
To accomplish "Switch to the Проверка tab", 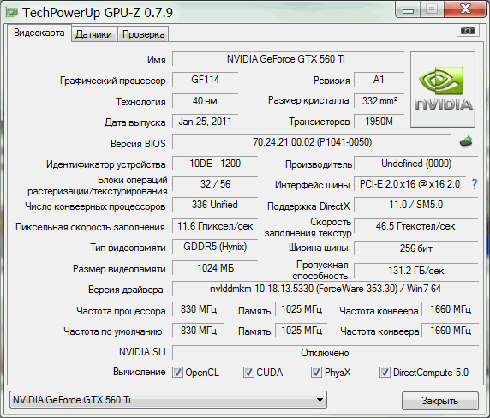I will (143, 34).
